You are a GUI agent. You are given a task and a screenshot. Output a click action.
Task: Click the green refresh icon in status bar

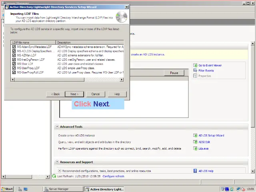coord(54,176)
